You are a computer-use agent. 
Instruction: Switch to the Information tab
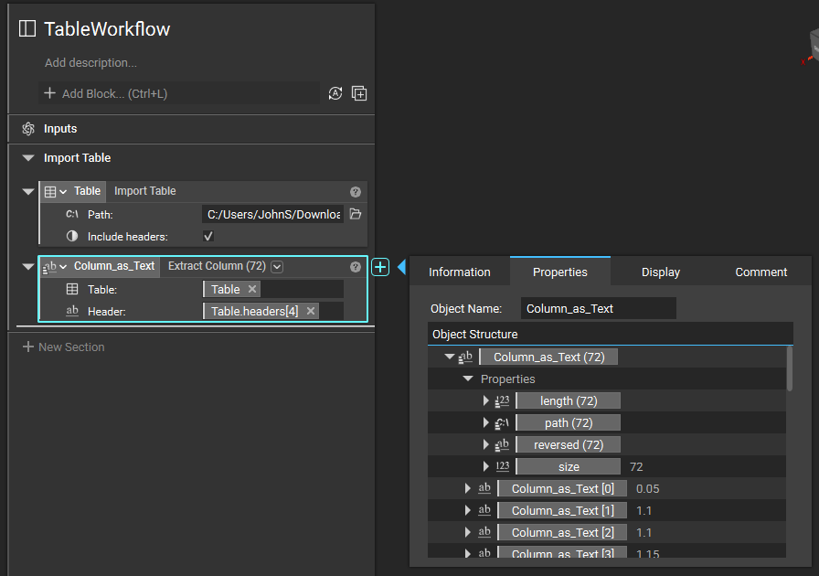point(460,272)
